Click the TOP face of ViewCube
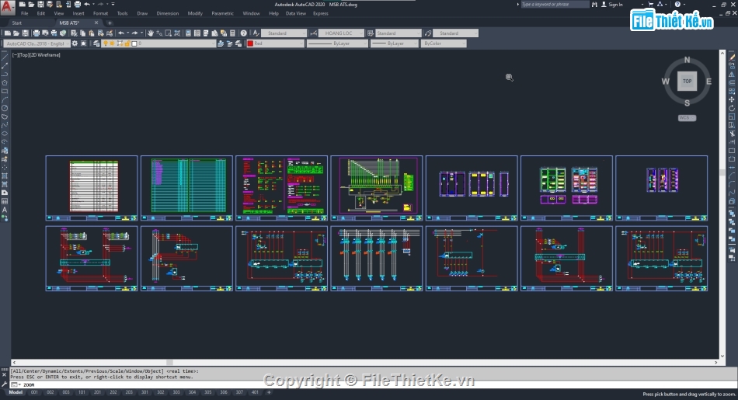This screenshot has width=738, height=400. pyautogui.click(x=688, y=81)
